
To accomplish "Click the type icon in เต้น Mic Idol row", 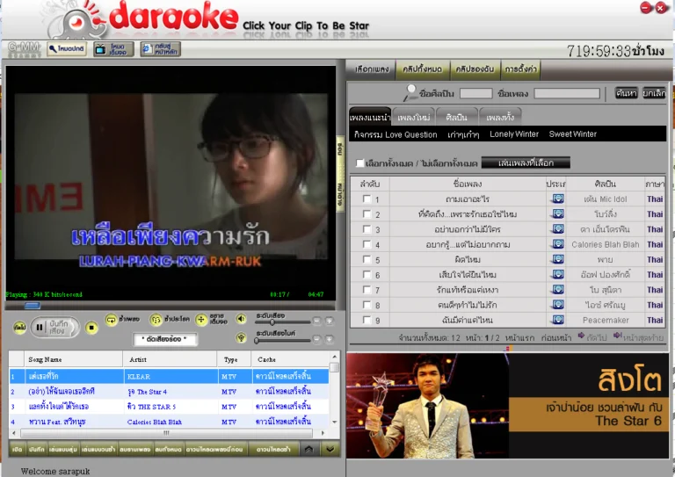I will tap(557, 199).
